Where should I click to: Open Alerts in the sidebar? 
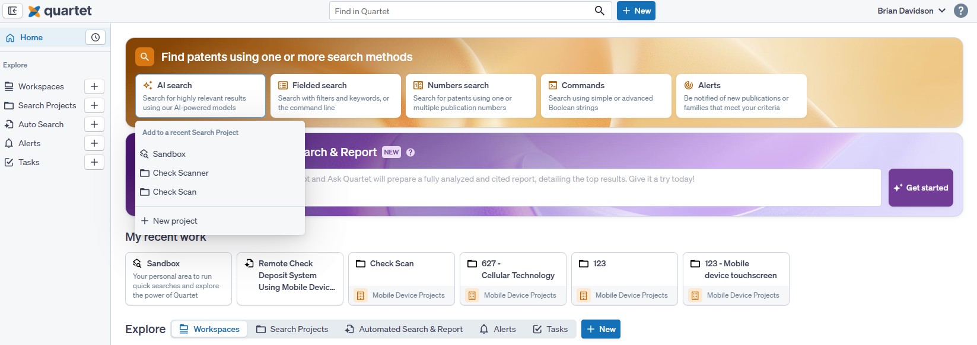(29, 143)
